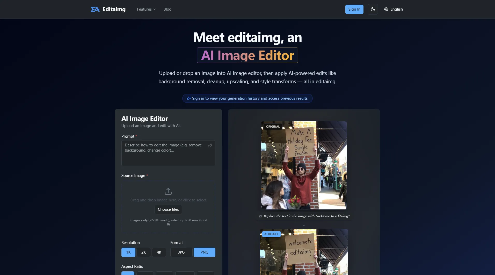The height and width of the screenshot is (275, 495).
Task: Choose JPG format
Action: pyautogui.click(x=181, y=252)
